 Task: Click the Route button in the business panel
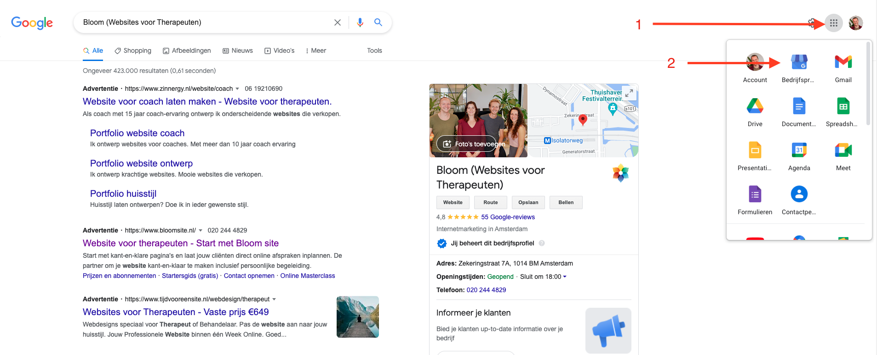[x=491, y=202]
